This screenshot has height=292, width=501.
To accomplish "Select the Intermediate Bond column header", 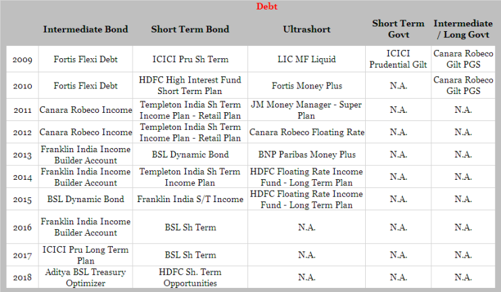I will point(86,29).
